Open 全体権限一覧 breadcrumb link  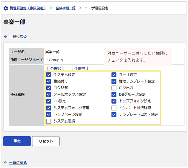[x=66, y=8]
